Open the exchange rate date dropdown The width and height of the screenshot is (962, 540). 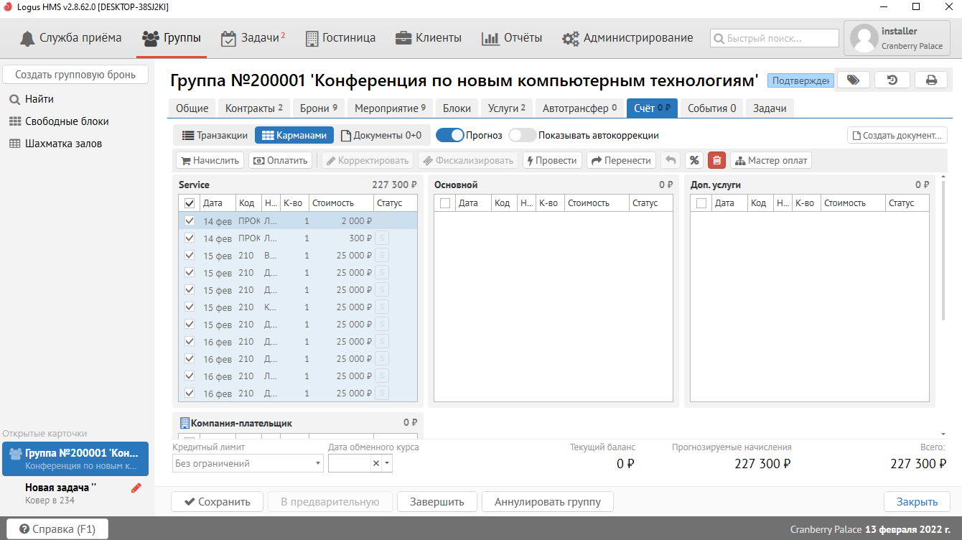(x=388, y=464)
